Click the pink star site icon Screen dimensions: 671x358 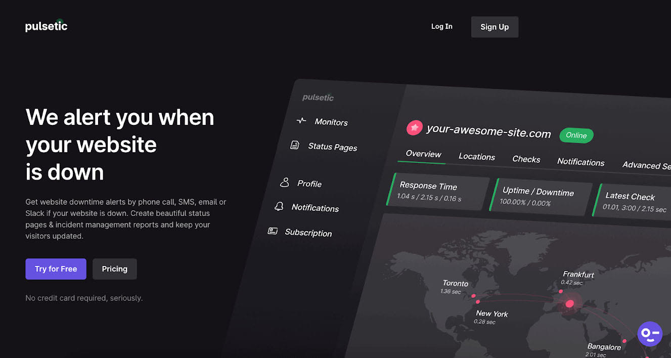click(414, 128)
